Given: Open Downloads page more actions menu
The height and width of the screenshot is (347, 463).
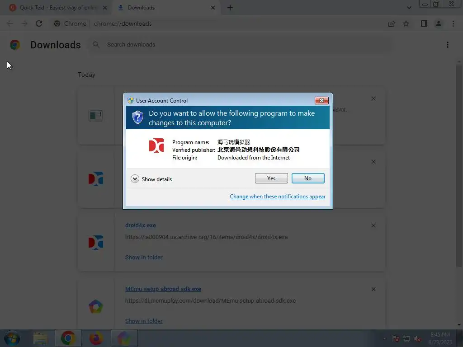Looking at the screenshot, I should click(447, 45).
